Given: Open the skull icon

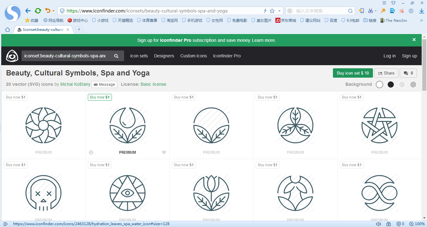Looking at the screenshot, I should click(x=43, y=193).
